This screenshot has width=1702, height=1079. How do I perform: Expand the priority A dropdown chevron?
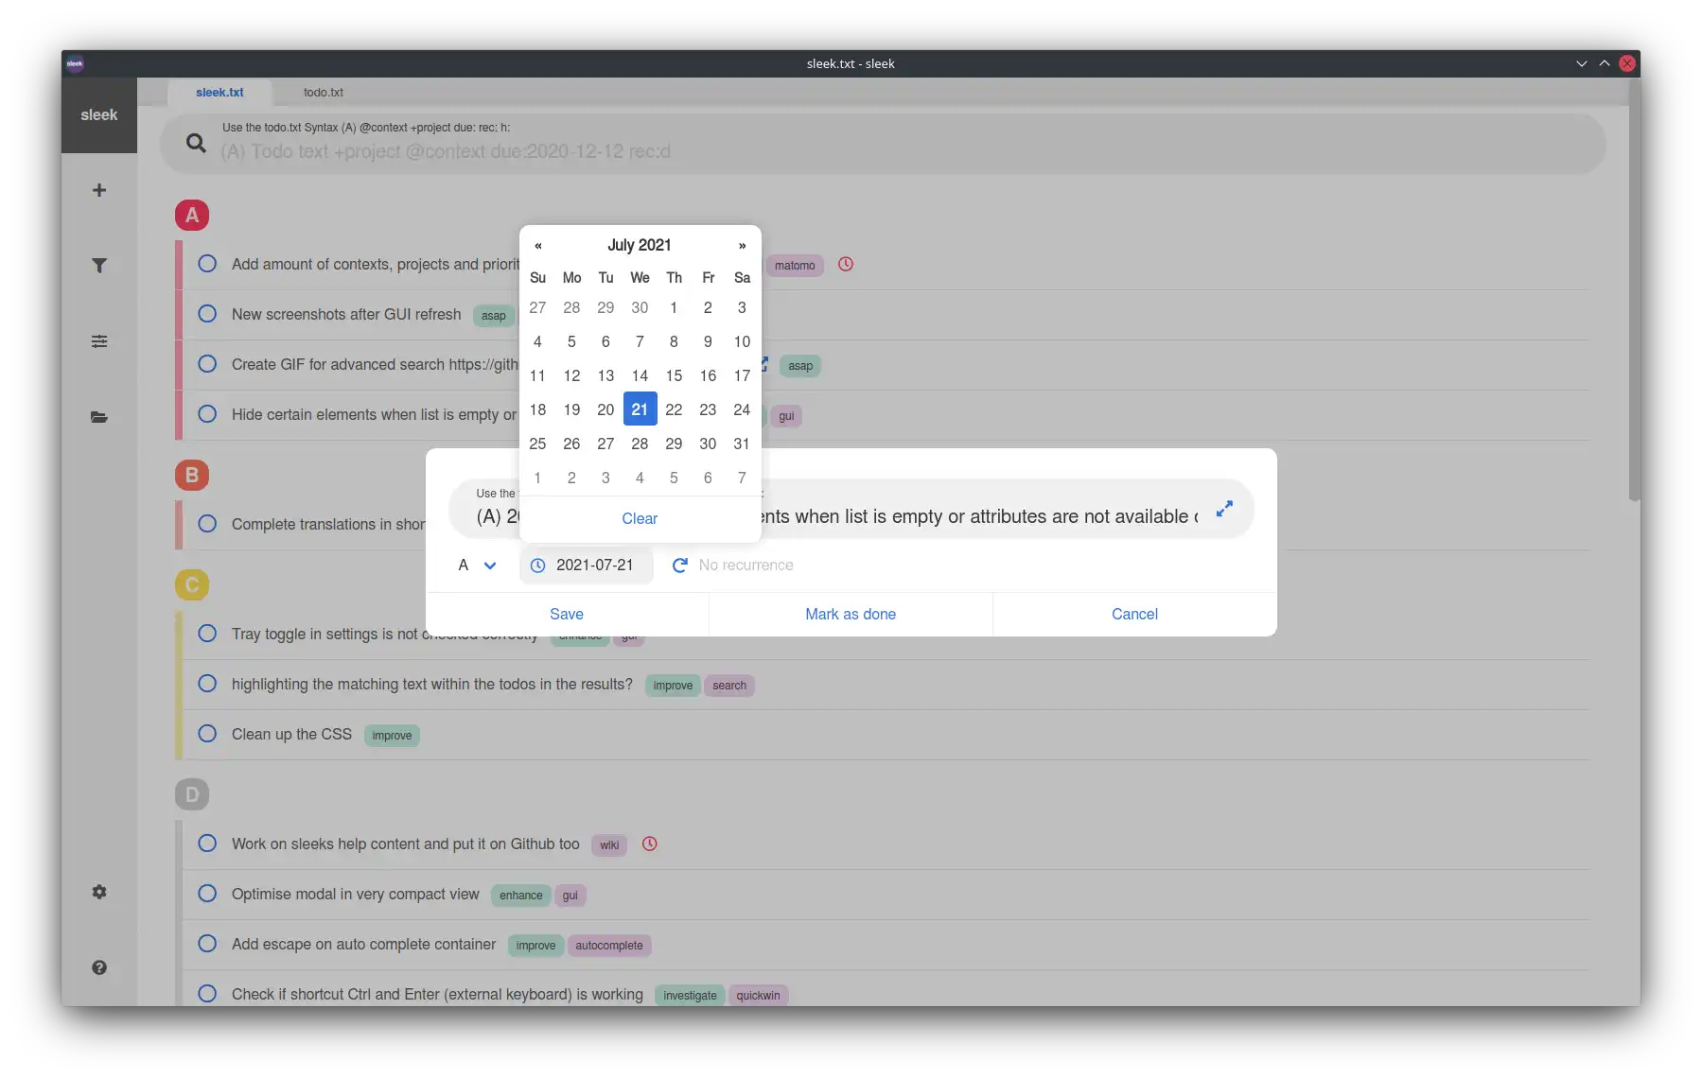[490, 566]
